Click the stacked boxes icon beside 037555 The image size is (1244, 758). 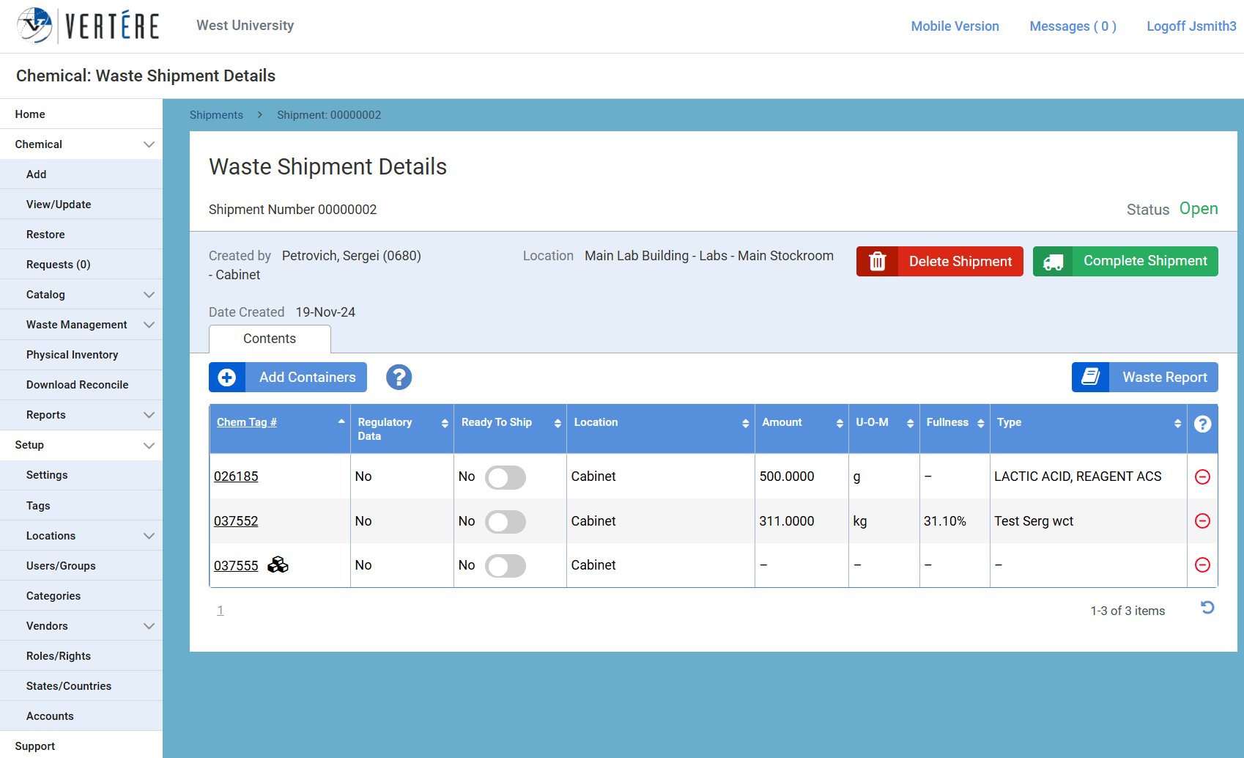pos(278,564)
